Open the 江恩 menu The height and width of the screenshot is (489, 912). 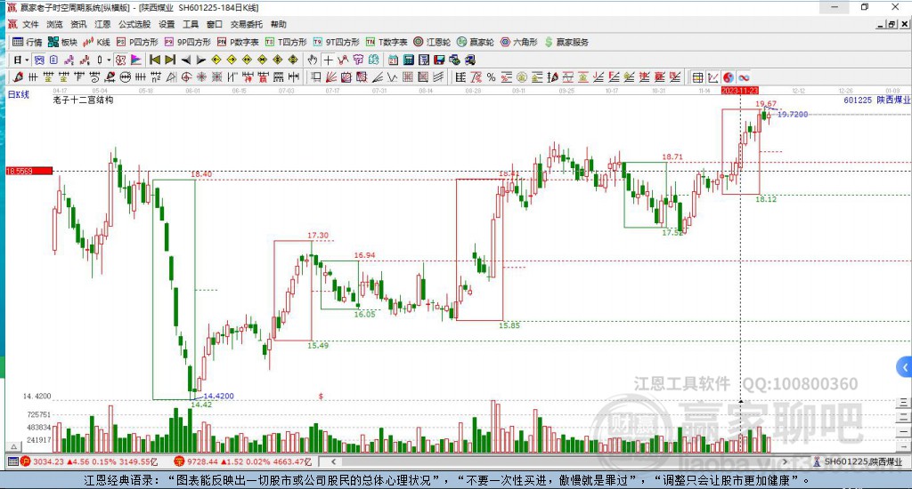pyautogui.click(x=102, y=24)
